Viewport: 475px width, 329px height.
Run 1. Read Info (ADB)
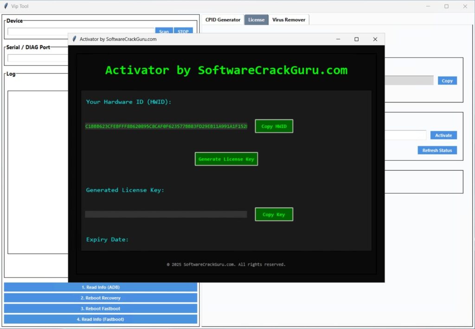[101, 287]
